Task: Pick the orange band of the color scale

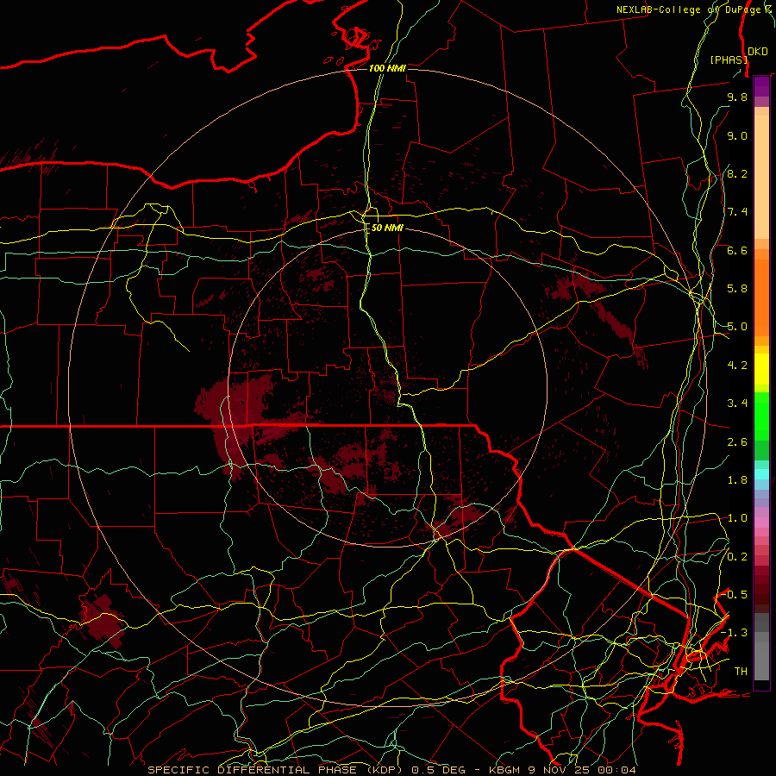Action: (x=761, y=292)
